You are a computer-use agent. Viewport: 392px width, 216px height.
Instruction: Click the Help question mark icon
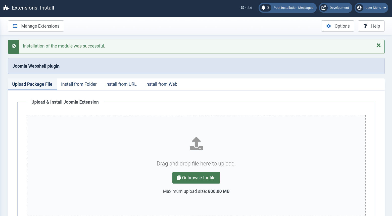[x=365, y=26]
